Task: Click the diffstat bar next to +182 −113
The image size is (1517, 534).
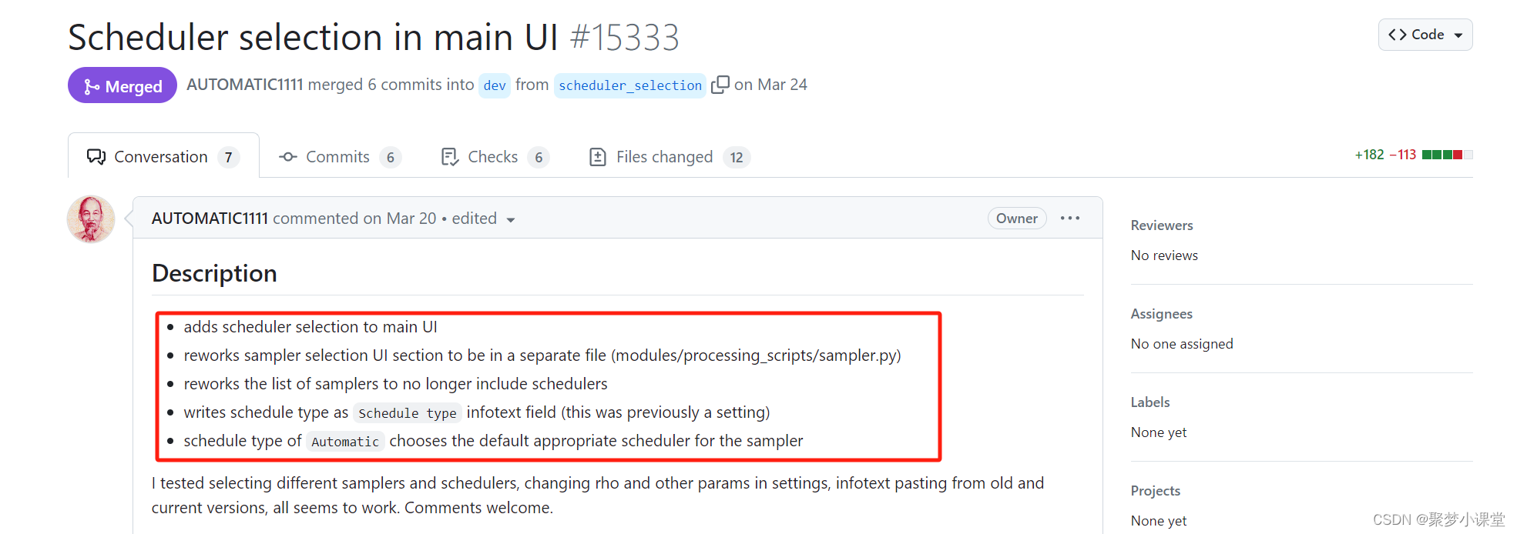Action: point(1448,155)
